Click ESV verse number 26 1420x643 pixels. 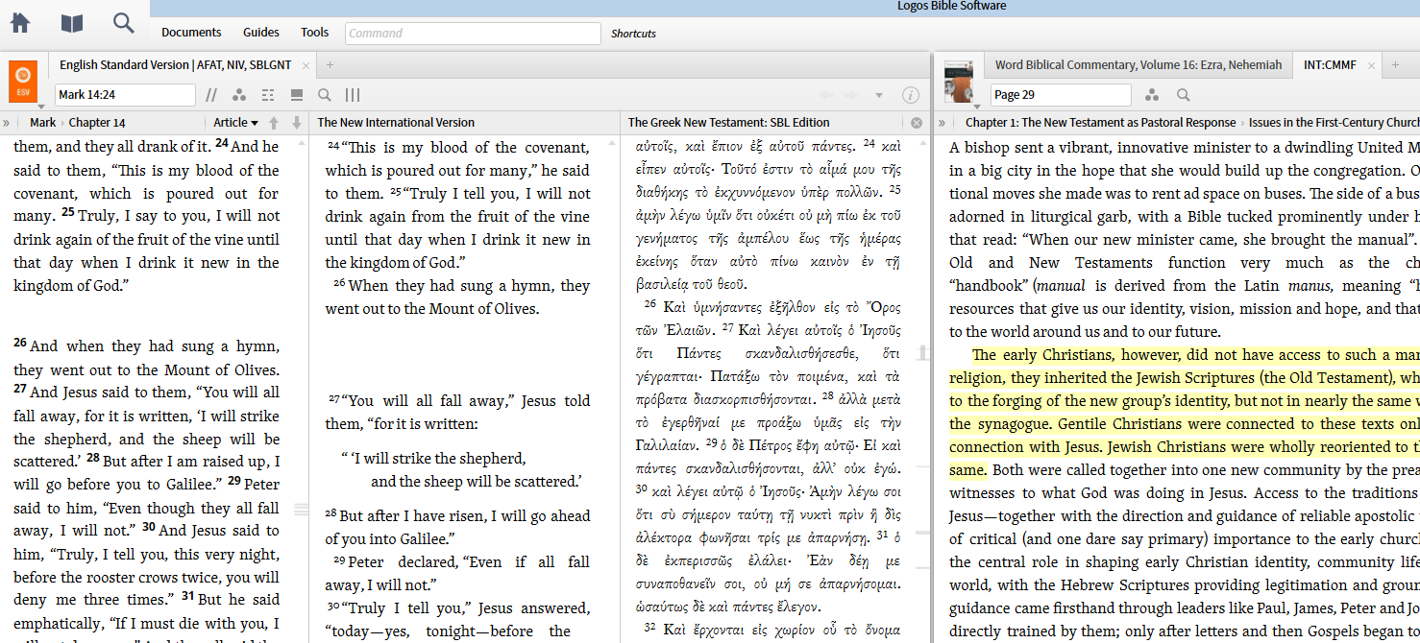point(20,344)
